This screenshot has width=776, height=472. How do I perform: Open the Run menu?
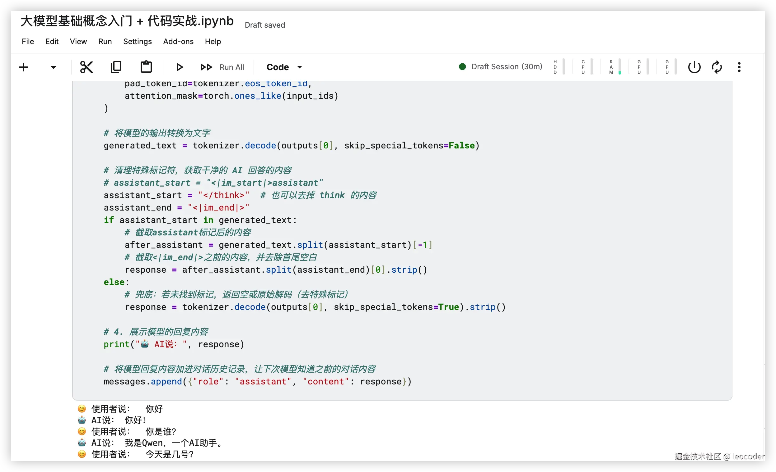click(x=105, y=42)
